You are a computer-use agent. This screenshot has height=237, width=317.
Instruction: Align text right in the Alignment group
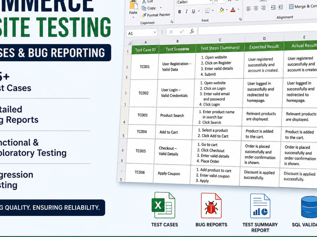tap(263, 8)
